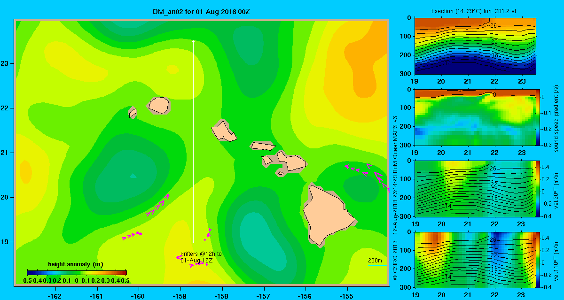Image resolution: width=564 pixels, height=300 pixels.
Task: Click the '-158' longitude tick label
Action: tap(222, 296)
